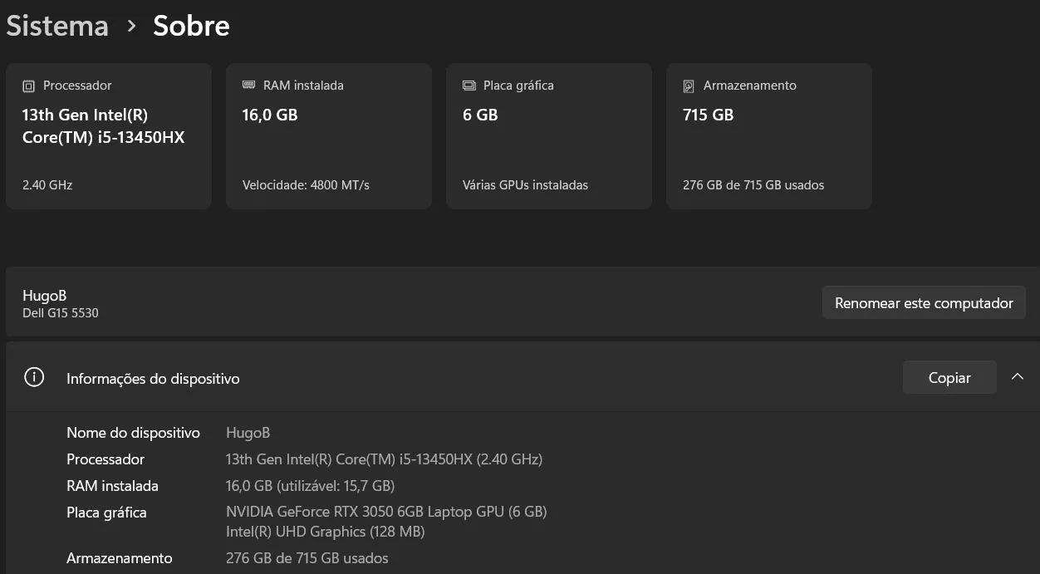Go back to Sistema breadcrumb
1040x574 pixels.
coord(57,26)
